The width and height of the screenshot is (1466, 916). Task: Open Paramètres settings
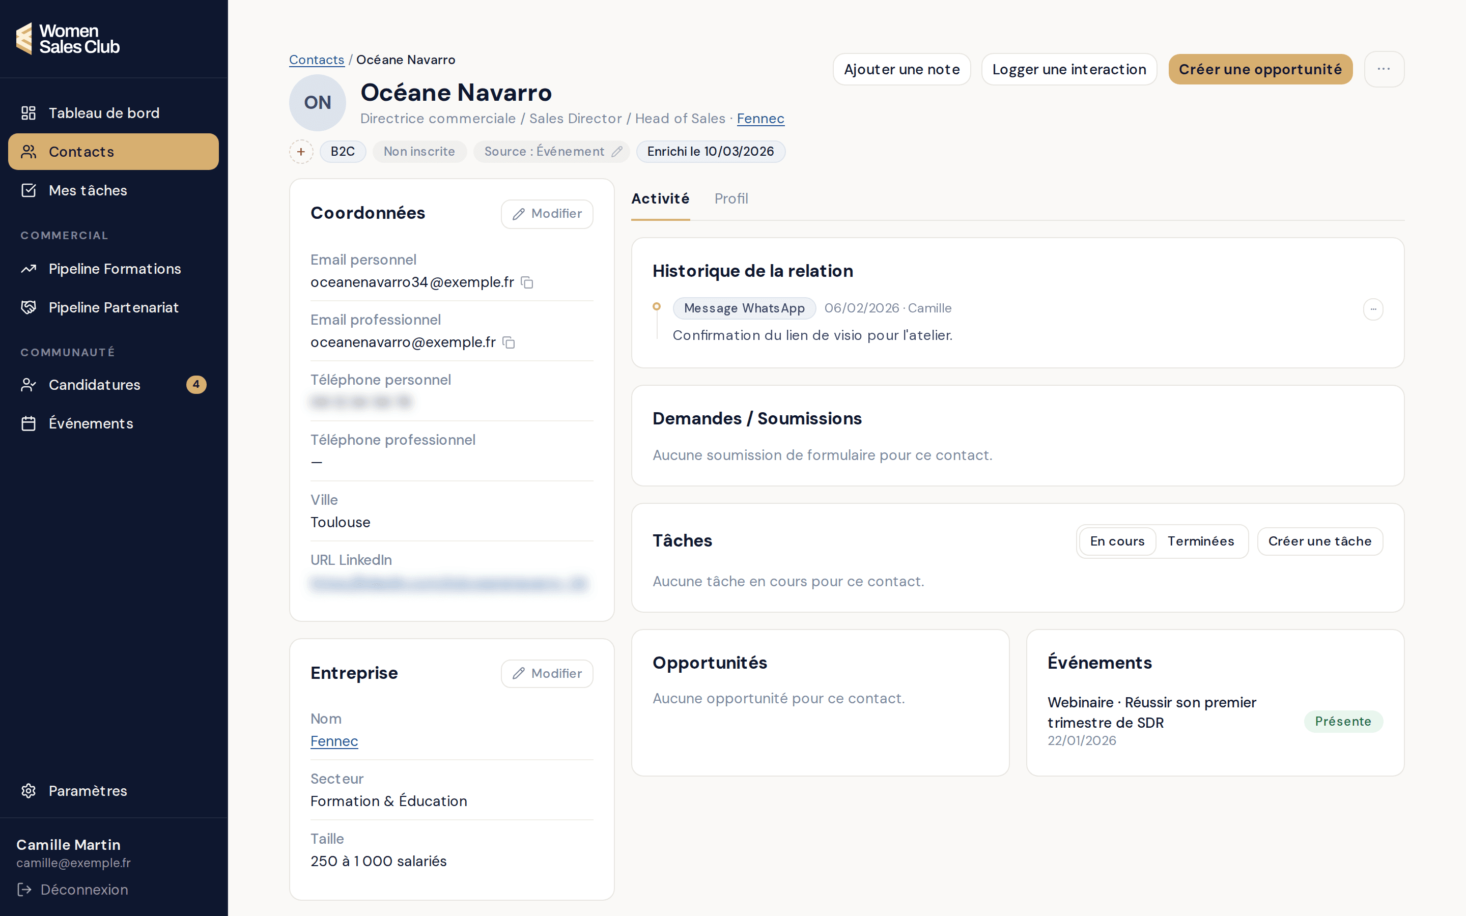114,791
